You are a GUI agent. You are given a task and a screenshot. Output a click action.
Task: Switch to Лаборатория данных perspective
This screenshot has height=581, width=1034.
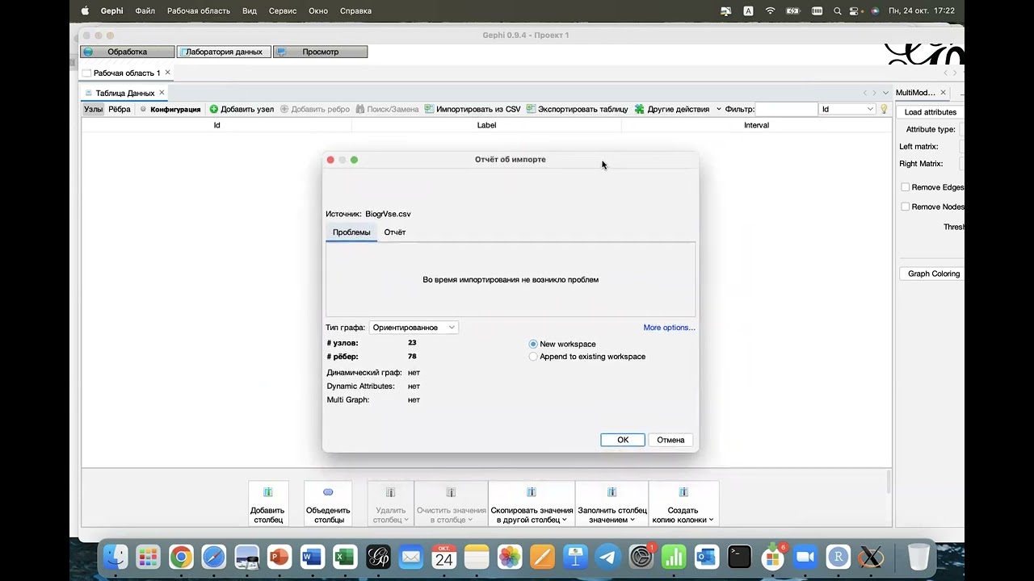[224, 52]
